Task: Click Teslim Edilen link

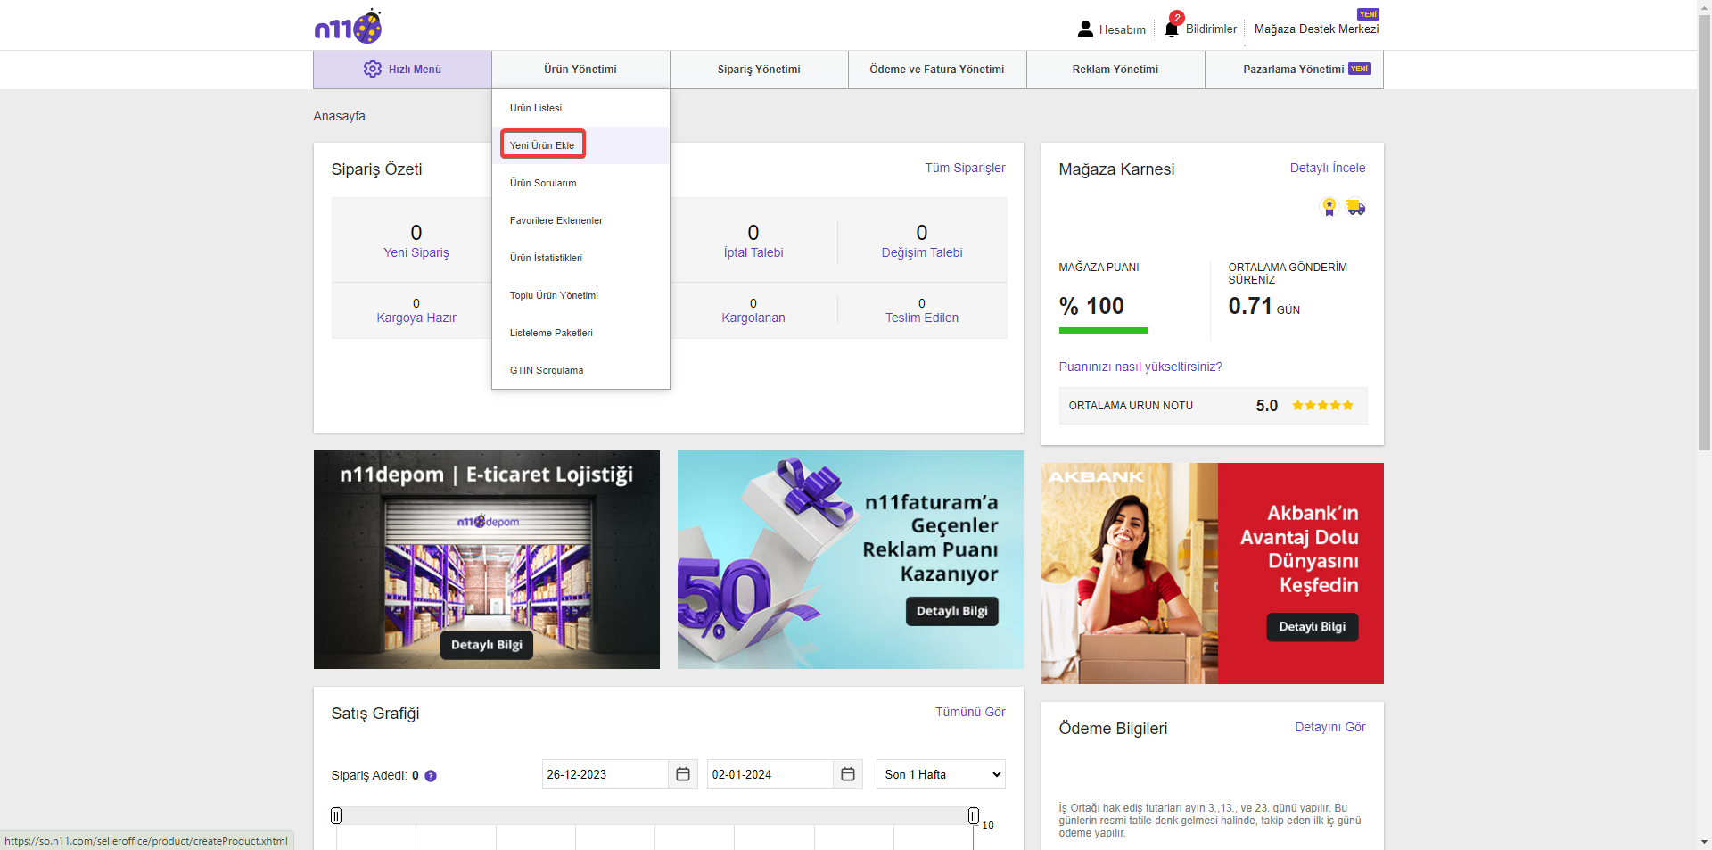Action: [922, 318]
